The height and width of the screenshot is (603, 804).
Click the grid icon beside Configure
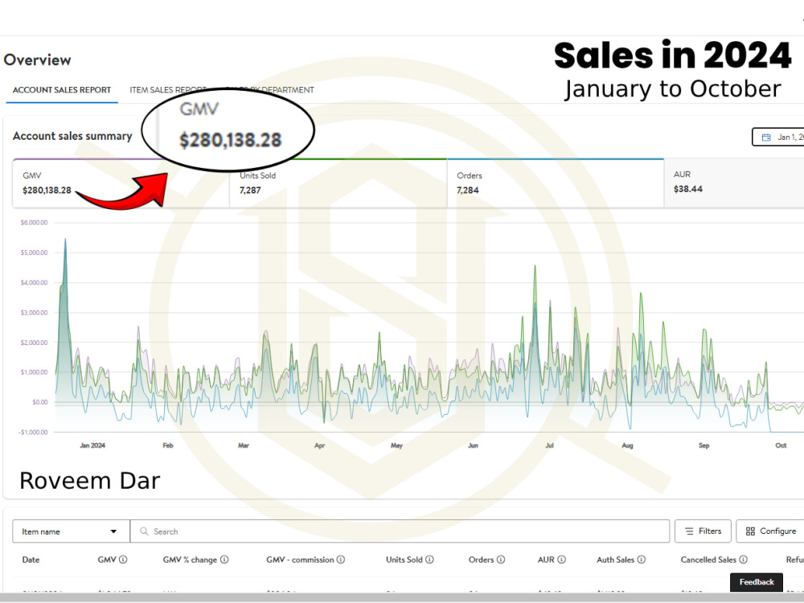tap(750, 531)
